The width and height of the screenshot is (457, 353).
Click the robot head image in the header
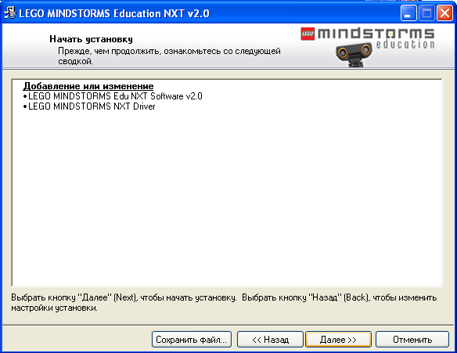click(354, 55)
